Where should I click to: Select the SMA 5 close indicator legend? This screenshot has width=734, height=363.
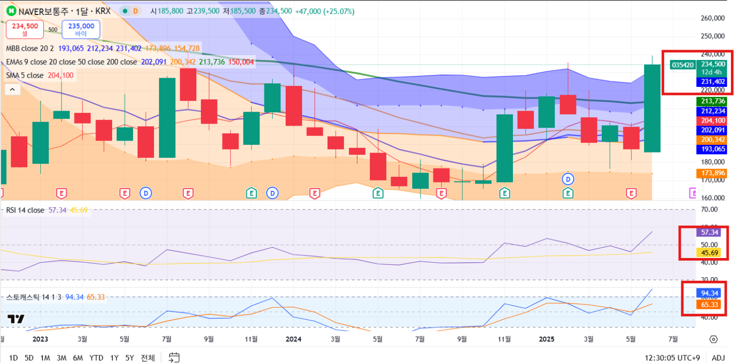[x=25, y=75]
